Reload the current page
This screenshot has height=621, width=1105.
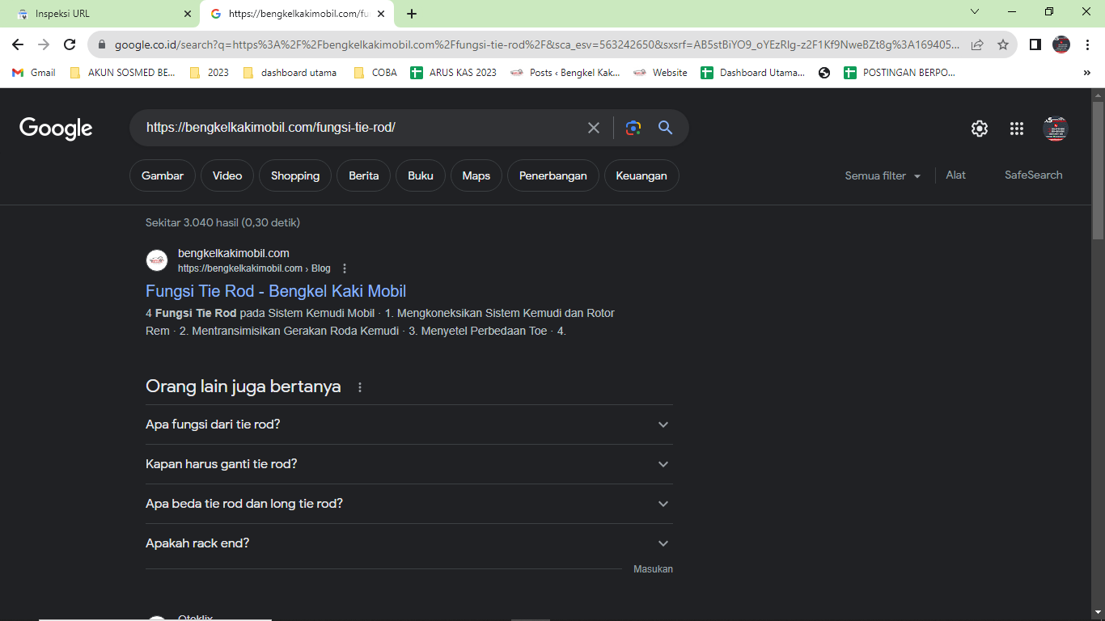pyautogui.click(x=70, y=44)
